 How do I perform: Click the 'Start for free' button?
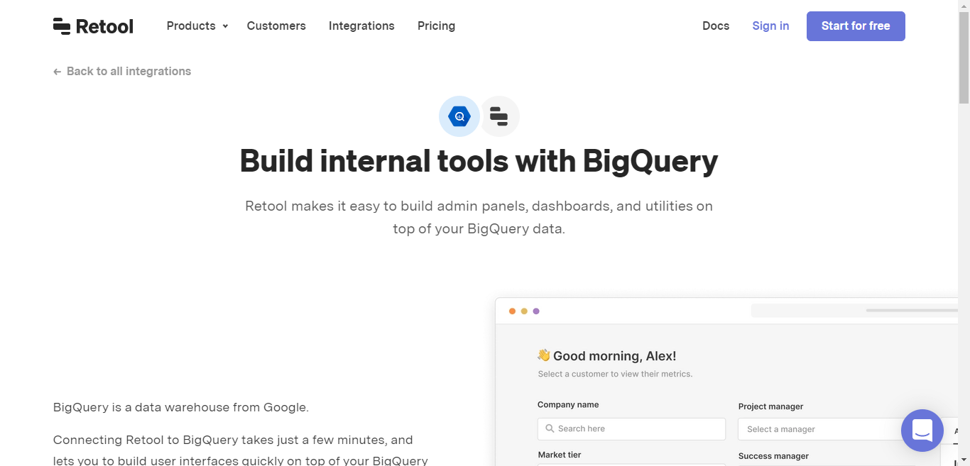click(856, 26)
